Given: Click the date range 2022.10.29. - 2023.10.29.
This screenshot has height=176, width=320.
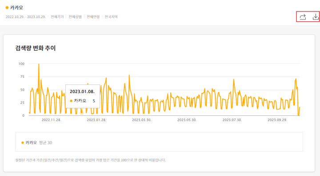Looking at the screenshot, I should (26, 17).
